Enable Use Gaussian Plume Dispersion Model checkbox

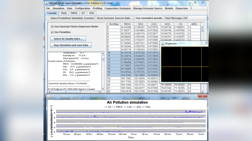point(52,27)
